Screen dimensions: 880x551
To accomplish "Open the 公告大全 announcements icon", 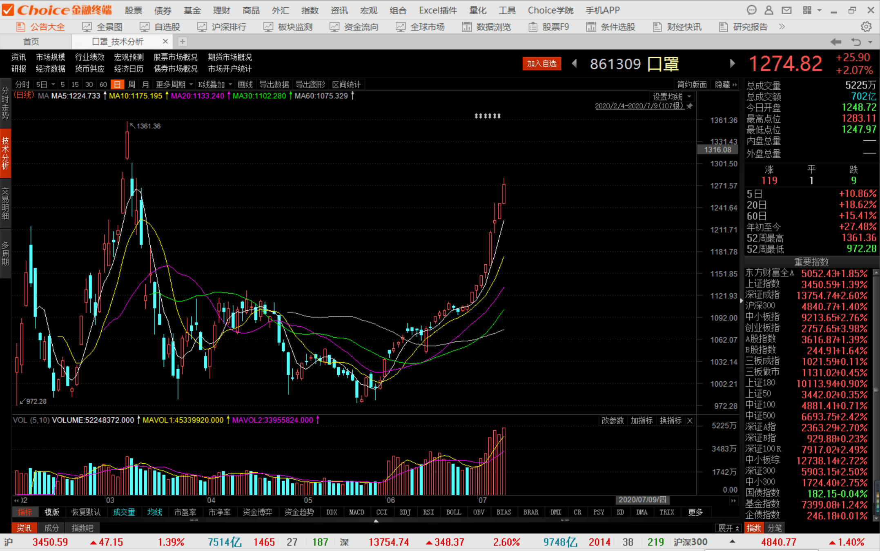I will pyautogui.click(x=20, y=27).
